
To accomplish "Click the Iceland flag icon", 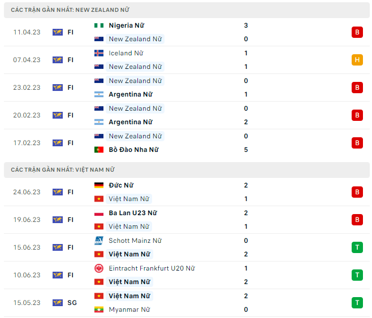I will pyautogui.click(x=99, y=53).
